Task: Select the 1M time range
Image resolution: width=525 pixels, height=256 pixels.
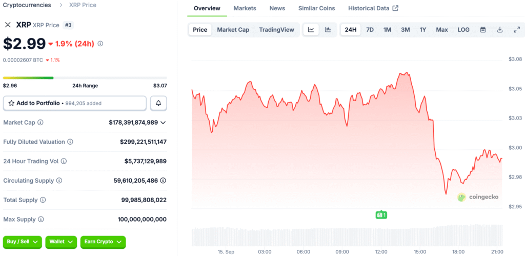Action: pos(388,30)
